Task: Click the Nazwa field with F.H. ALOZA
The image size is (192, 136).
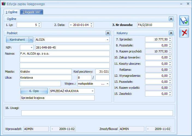Action: (65, 54)
